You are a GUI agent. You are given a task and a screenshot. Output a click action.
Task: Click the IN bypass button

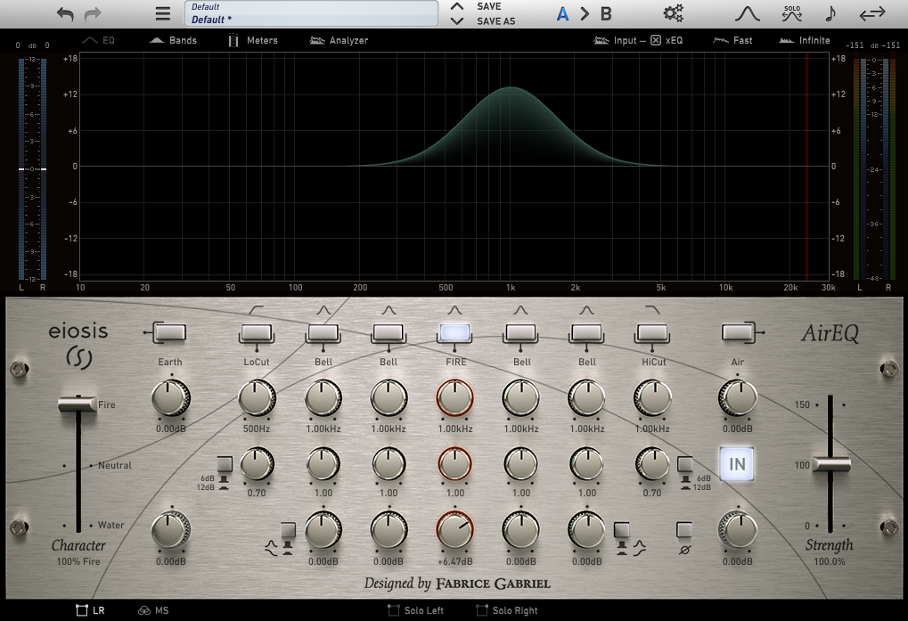[737, 464]
